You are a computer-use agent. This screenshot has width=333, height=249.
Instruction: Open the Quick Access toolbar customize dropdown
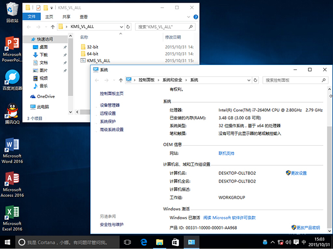coord(53,8)
